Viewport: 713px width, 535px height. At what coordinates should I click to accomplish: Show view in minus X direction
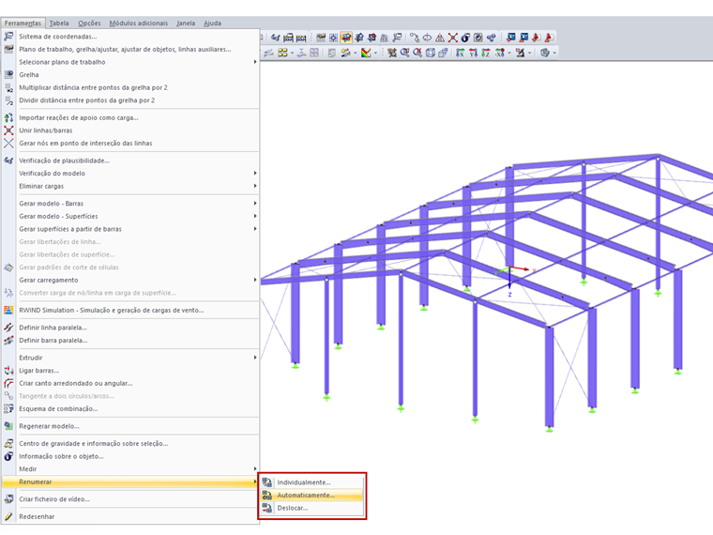pos(500,53)
